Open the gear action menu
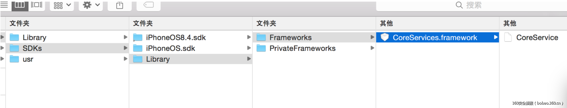 91,5
